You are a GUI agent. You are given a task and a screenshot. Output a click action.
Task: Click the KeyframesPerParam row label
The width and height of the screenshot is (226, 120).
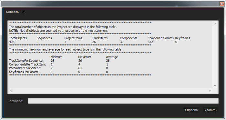pyautogui.click(x=24, y=72)
